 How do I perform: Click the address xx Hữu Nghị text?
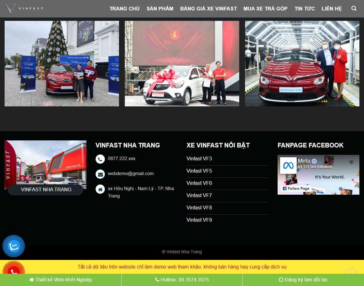pyautogui.click(x=141, y=192)
